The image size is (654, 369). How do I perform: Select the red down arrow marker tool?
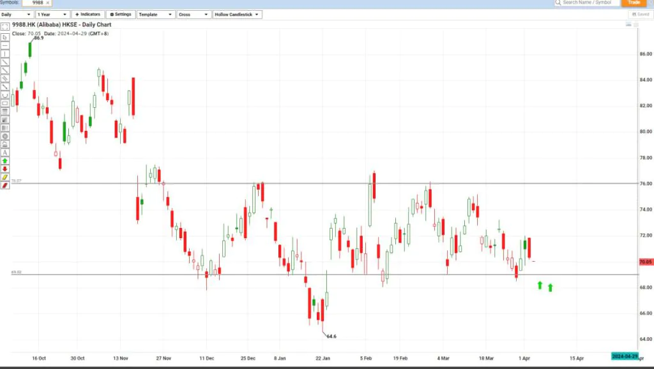click(x=5, y=169)
